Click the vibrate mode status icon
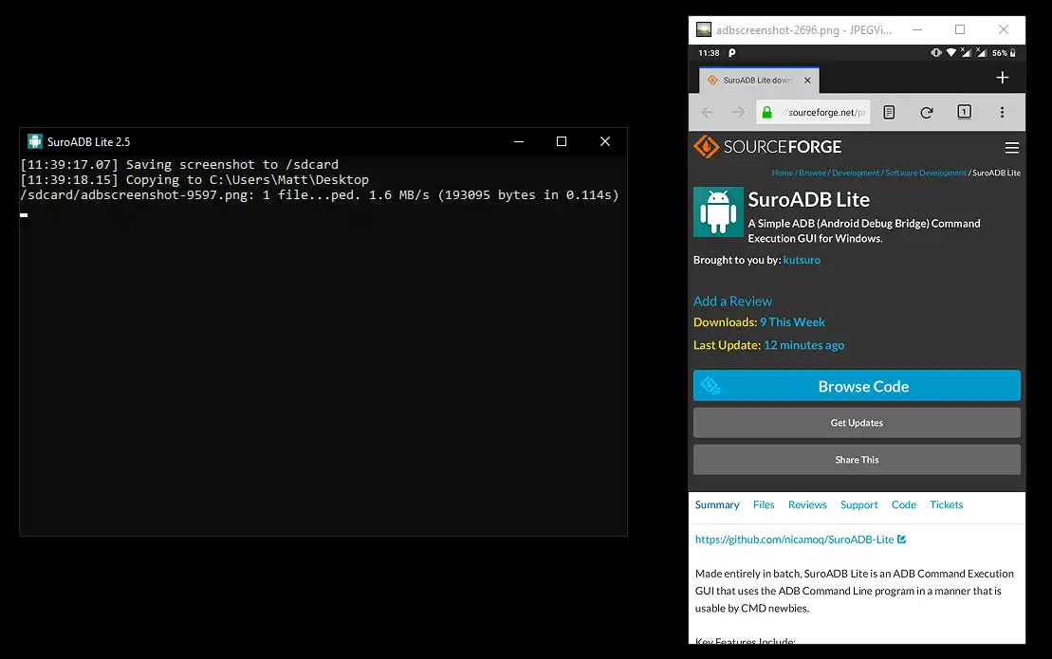The height and width of the screenshot is (659, 1052). point(936,53)
